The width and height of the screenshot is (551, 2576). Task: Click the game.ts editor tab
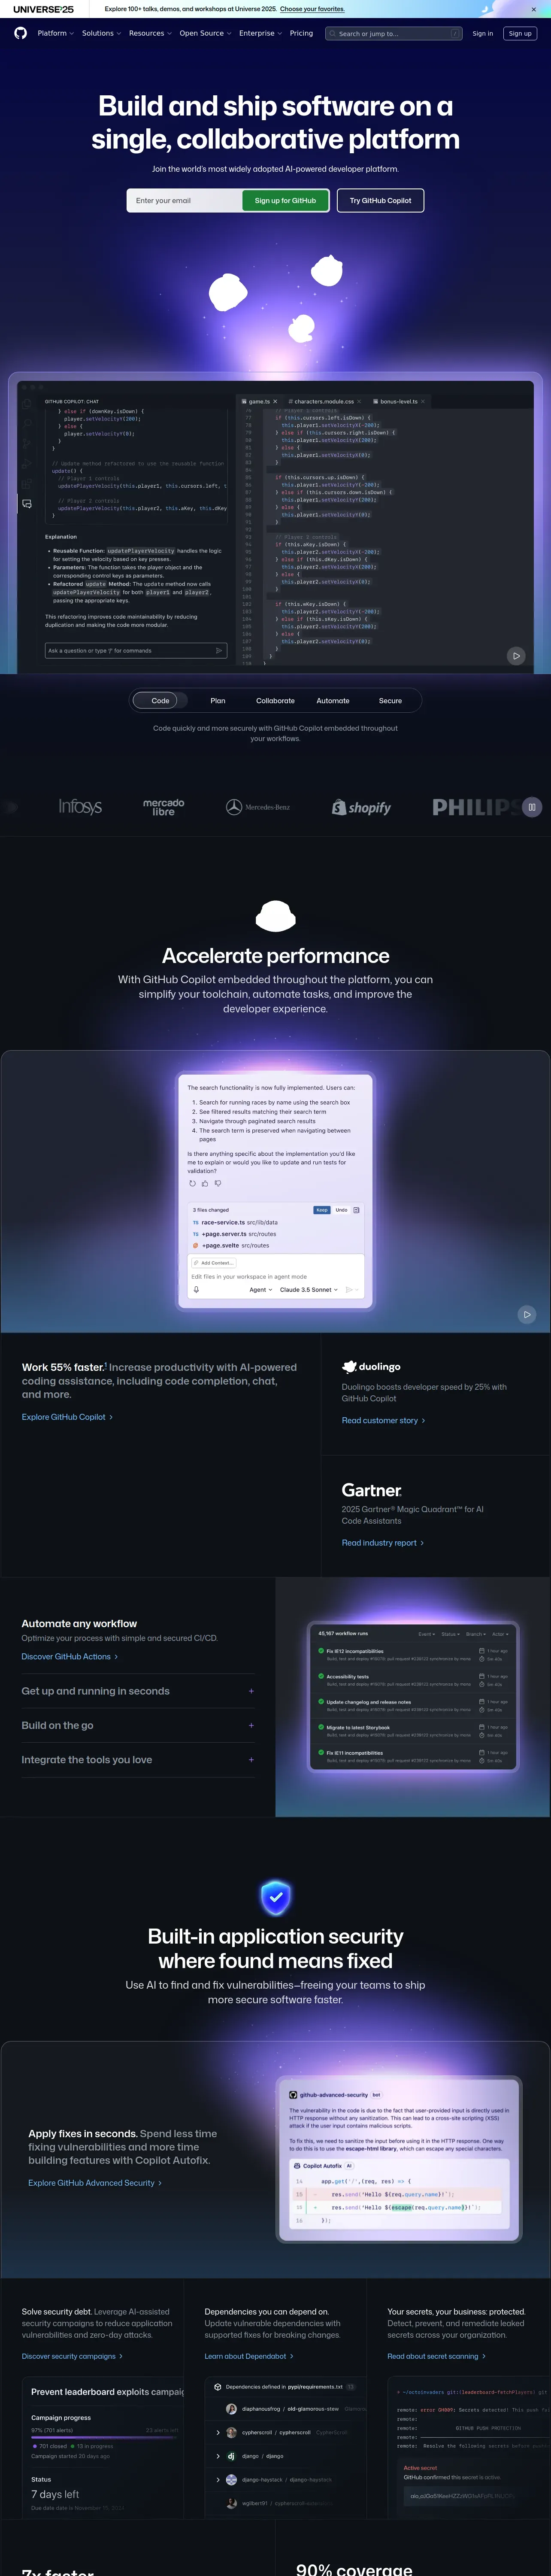[259, 401]
